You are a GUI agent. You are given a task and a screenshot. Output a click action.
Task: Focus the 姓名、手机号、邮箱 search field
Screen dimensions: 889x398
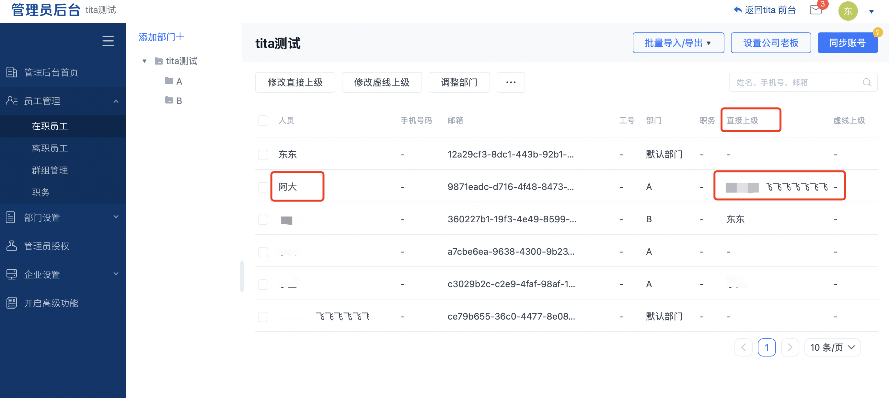click(803, 82)
